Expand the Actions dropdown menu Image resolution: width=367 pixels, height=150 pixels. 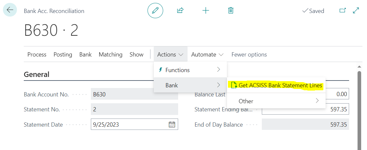tap(170, 55)
